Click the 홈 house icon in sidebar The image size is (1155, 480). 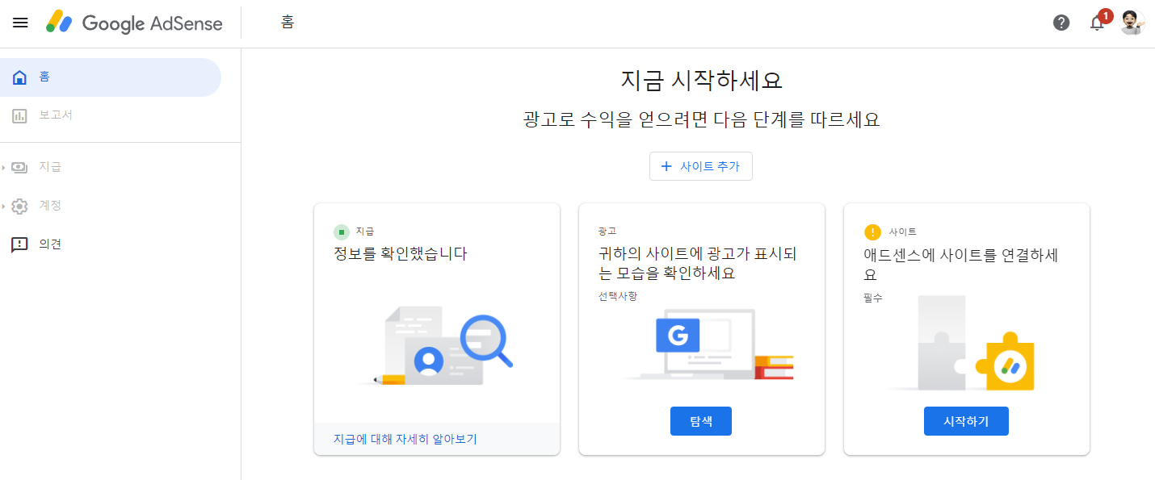[19, 77]
